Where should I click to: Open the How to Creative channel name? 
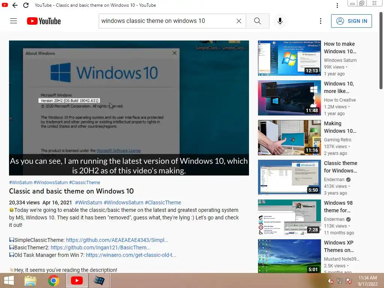(x=340, y=100)
